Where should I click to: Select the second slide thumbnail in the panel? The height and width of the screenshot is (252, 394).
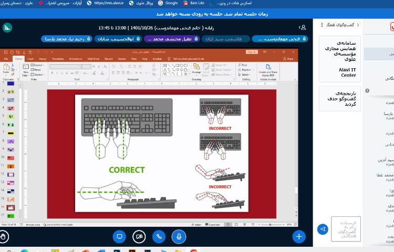click(11, 91)
